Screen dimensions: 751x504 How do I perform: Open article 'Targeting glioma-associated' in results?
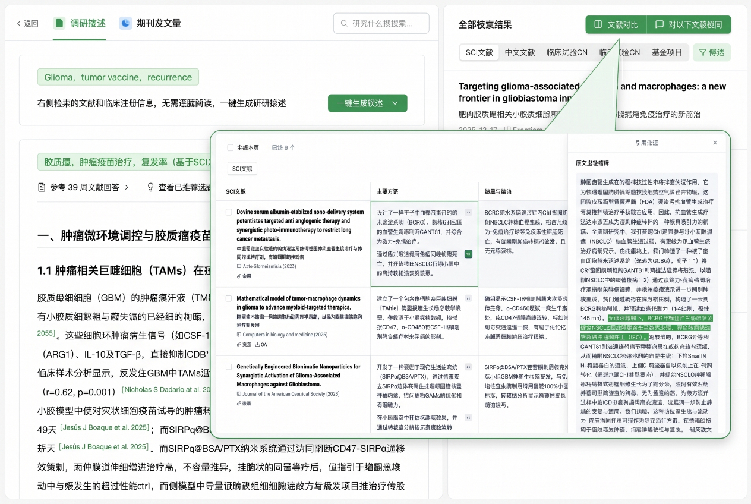coord(592,92)
